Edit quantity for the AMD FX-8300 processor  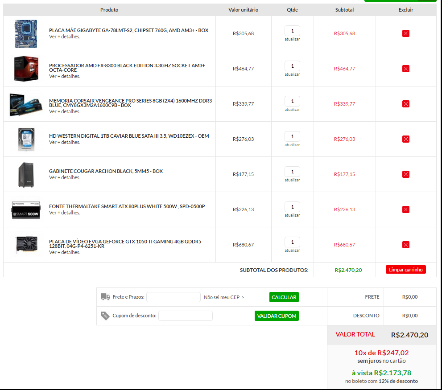[292, 66]
